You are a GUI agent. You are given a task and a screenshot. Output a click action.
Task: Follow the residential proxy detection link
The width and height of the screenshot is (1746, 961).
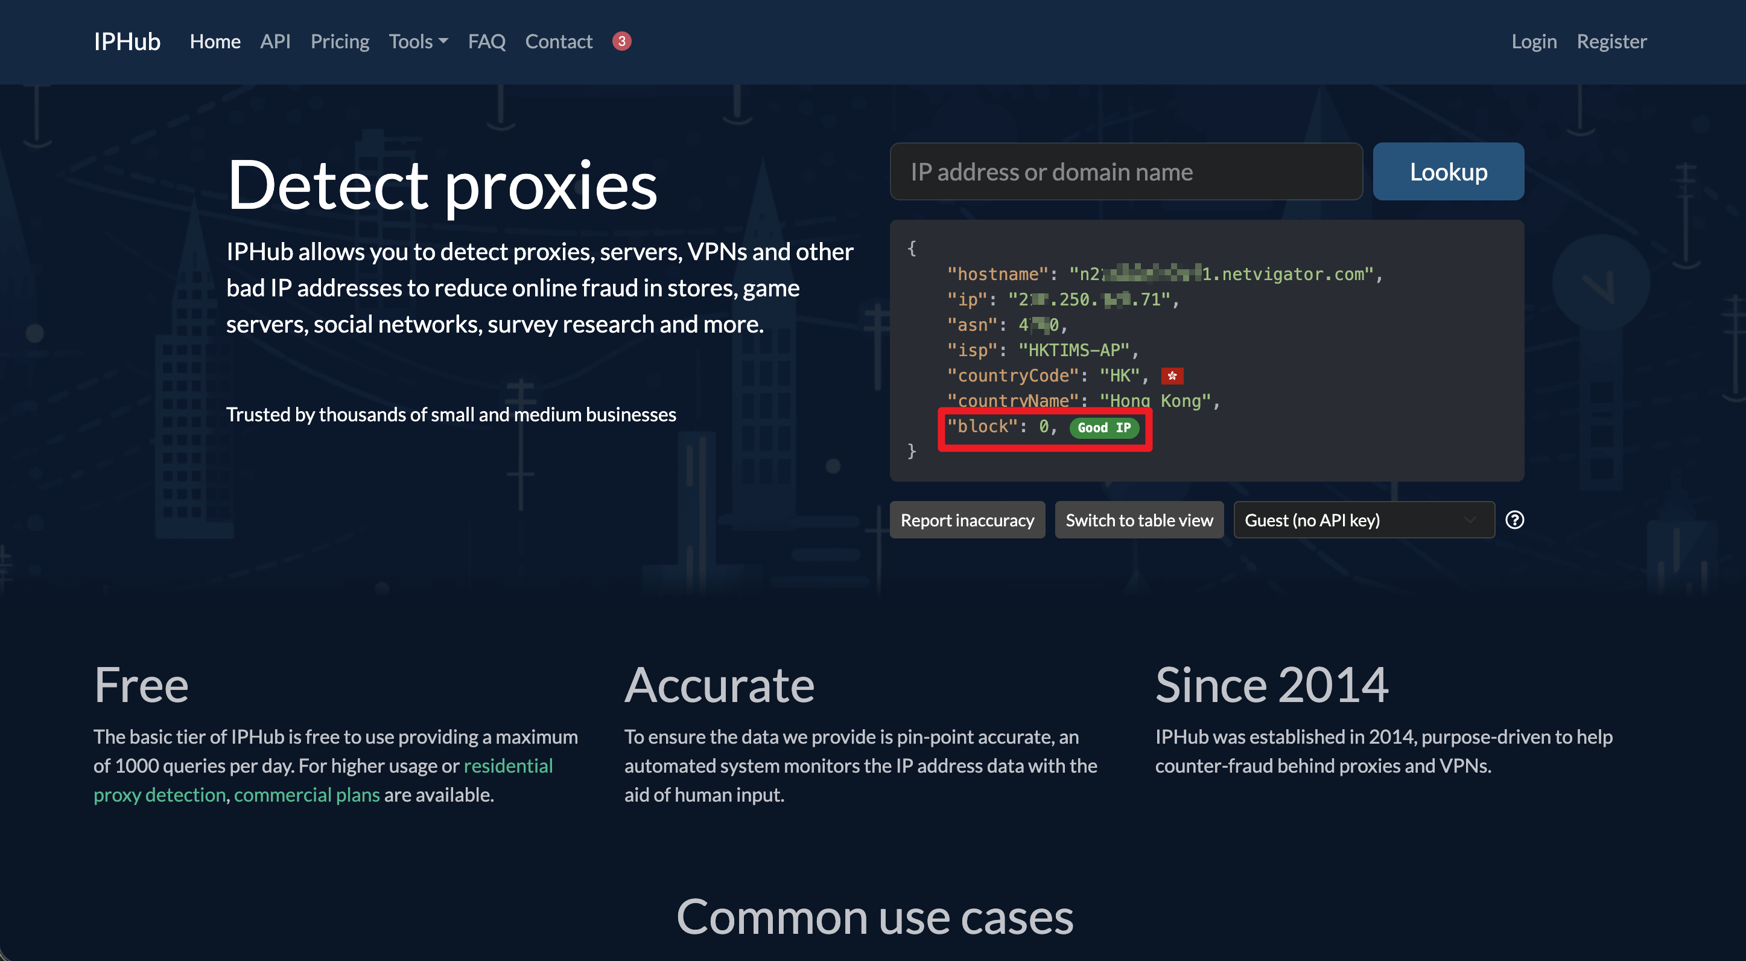click(x=323, y=780)
